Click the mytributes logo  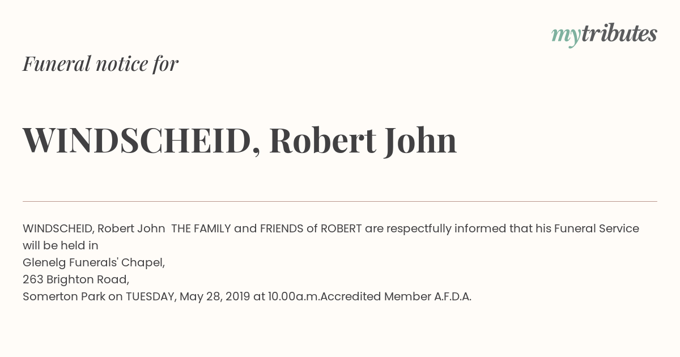pos(604,35)
